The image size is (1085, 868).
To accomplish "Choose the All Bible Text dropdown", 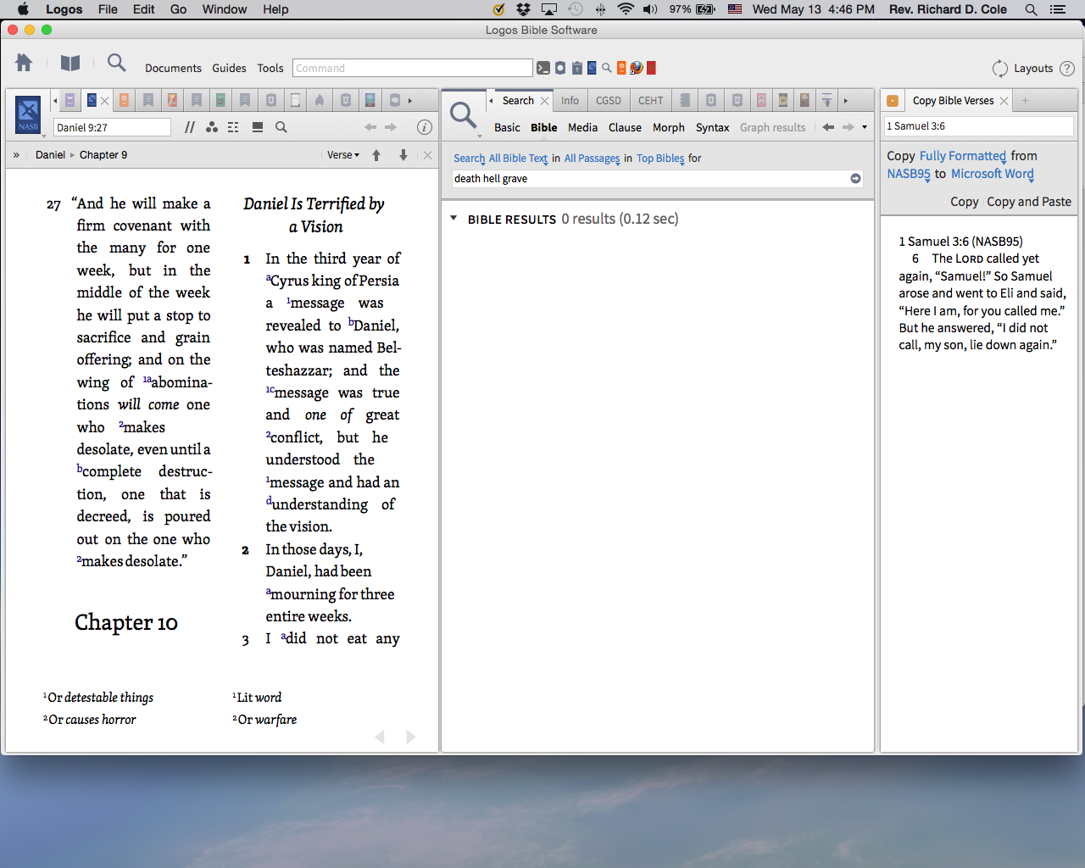I will click(519, 159).
